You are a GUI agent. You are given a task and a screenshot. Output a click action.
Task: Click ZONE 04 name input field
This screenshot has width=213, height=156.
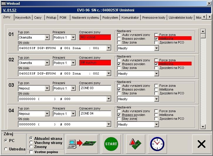[x=95, y=114]
